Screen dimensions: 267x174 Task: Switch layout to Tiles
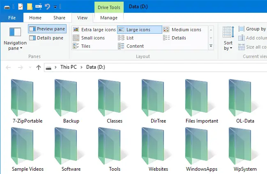(x=82, y=46)
